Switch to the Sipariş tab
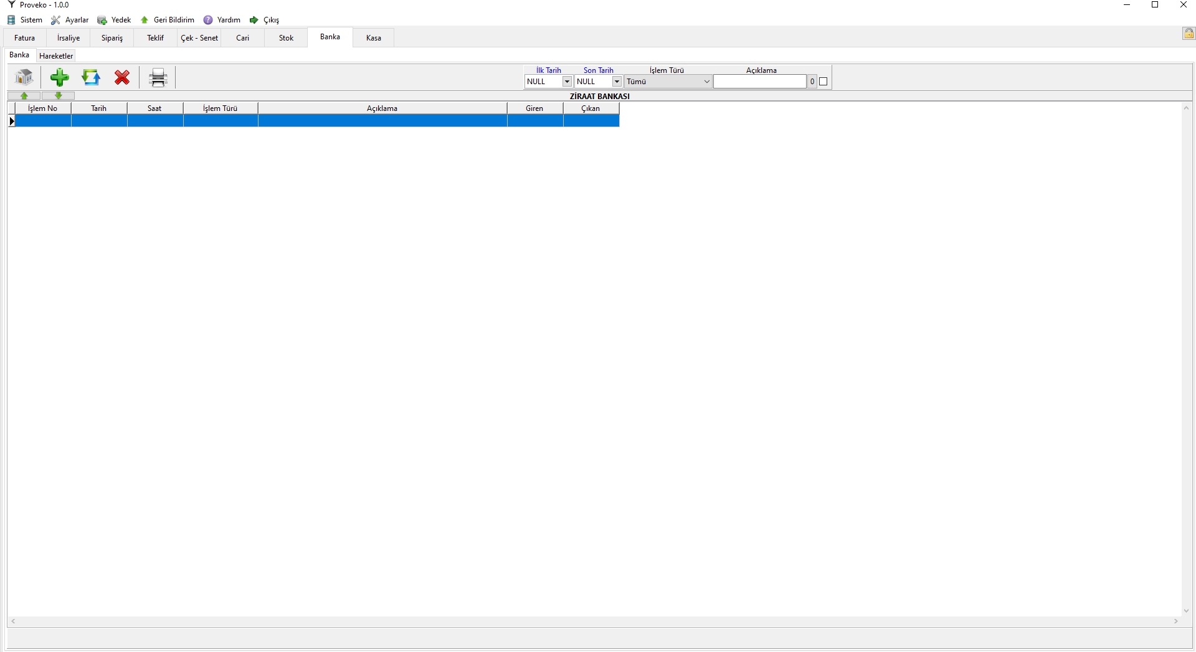Viewport: 1196px width, 652px height. point(112,38)
